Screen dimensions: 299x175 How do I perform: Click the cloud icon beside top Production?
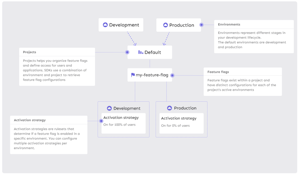(x=165, y=25)
